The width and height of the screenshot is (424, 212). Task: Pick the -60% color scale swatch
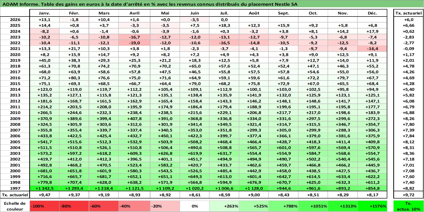[104, 206]
